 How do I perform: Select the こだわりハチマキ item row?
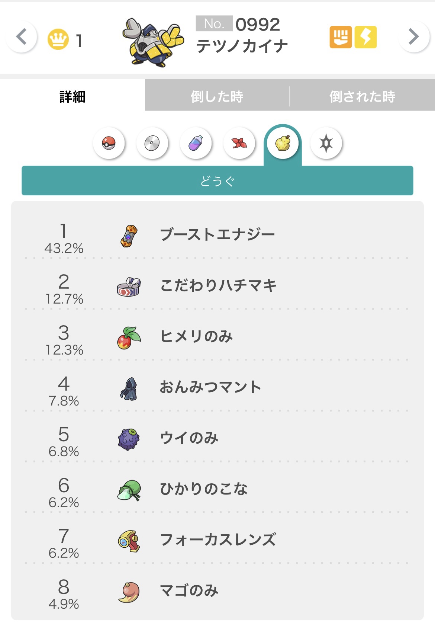pyautogui.click(x=218, y=286)
